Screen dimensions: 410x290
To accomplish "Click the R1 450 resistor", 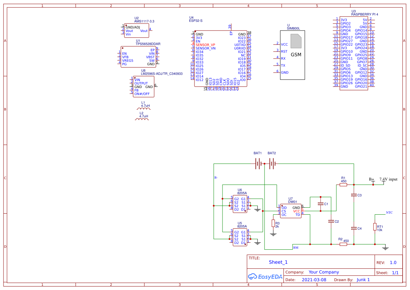I will tap(343, 185).
